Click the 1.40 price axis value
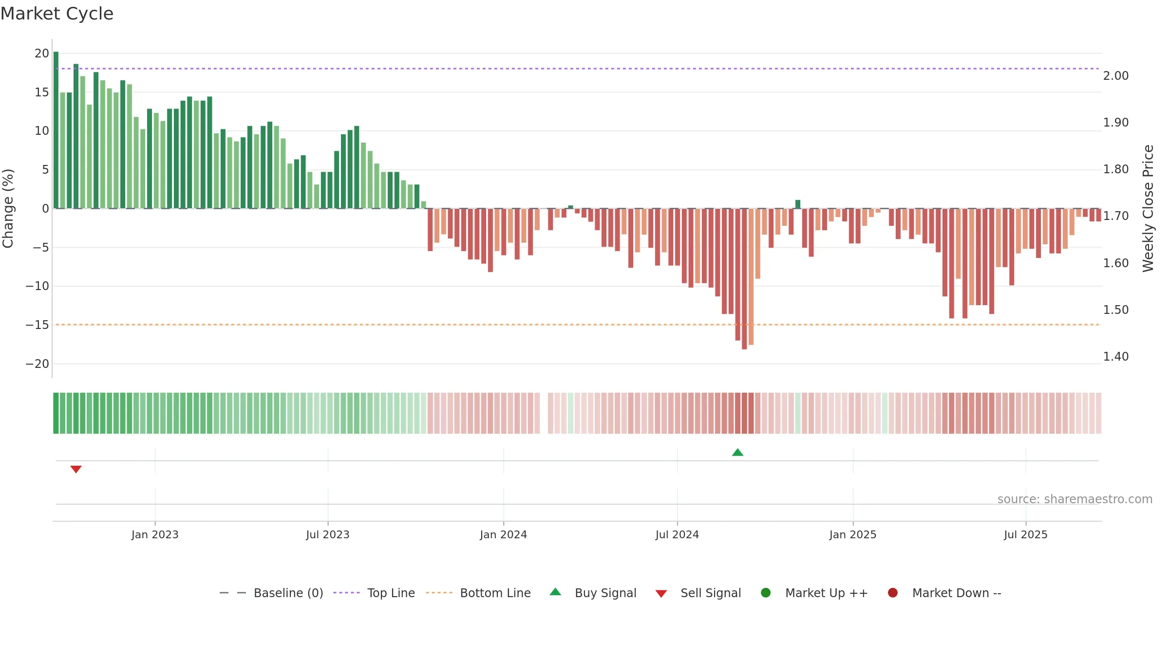The image size is (1169, 657). (x=1116, y=357)
